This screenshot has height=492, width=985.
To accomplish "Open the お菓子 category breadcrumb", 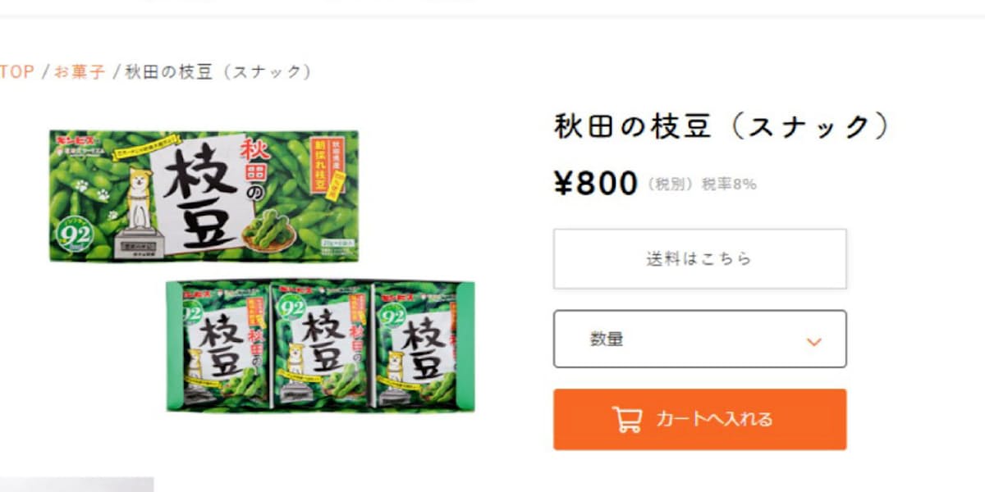I will [x=80, y=71].
